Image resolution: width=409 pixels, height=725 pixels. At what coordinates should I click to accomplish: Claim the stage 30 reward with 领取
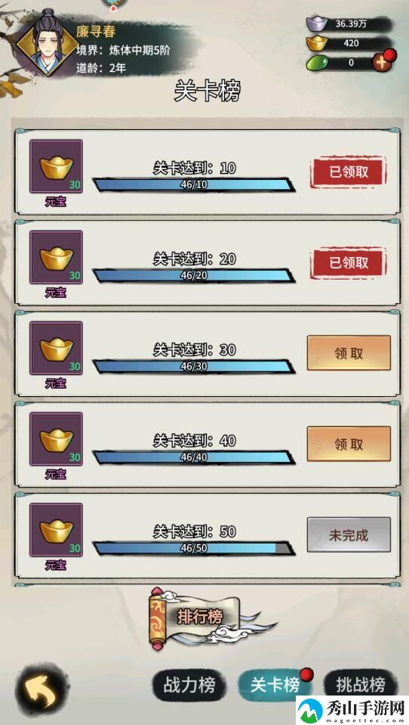pos(349,353)
